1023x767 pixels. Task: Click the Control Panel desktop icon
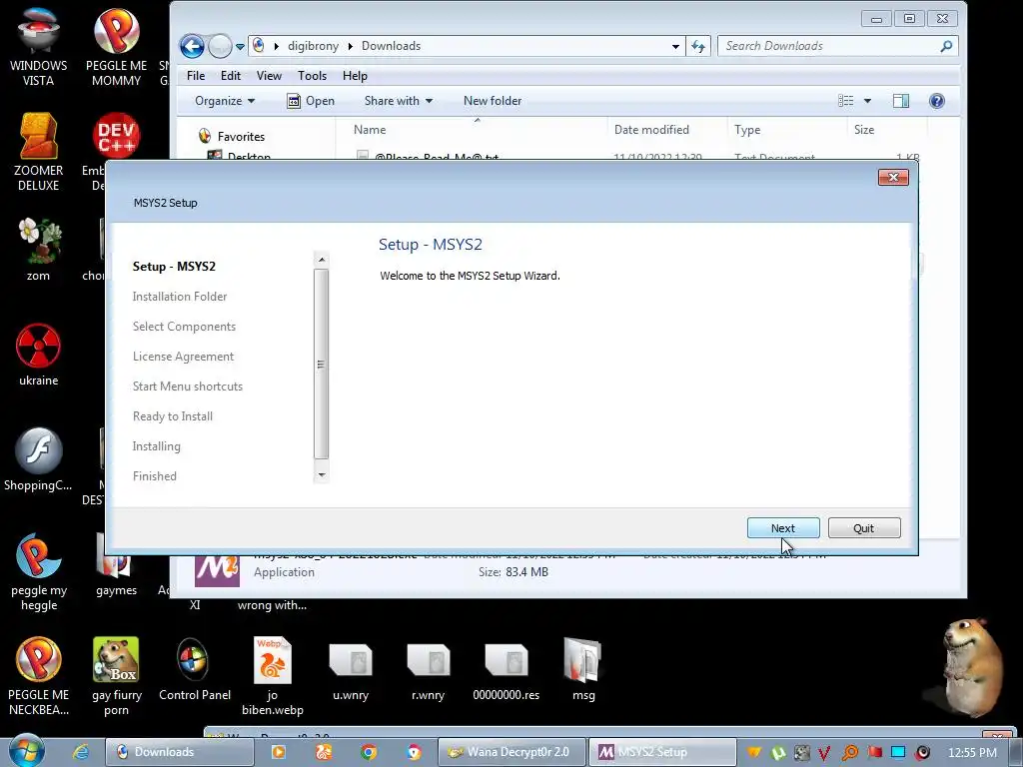[x=195, y=669]
